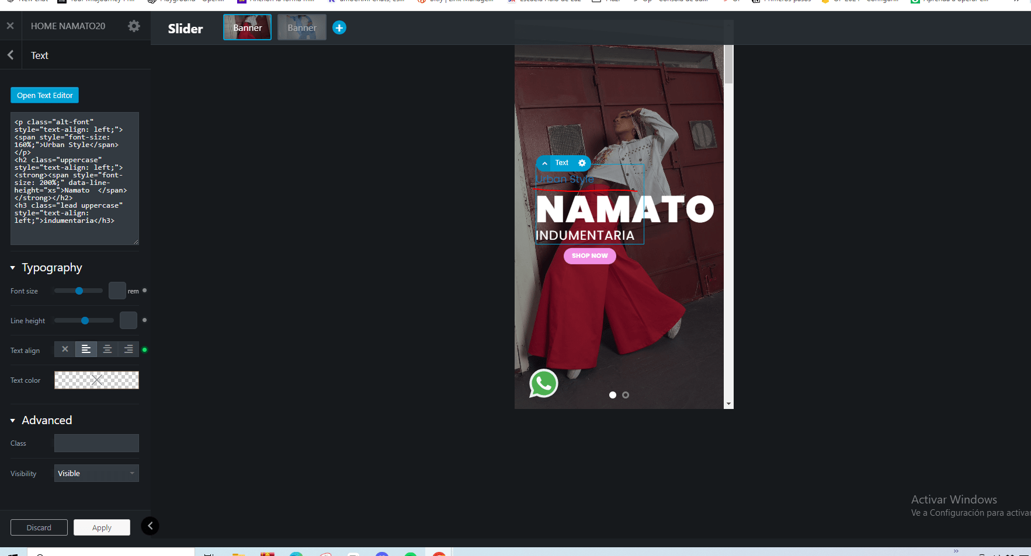
Task: Select the first slide pagination dot
Action: 613,395
